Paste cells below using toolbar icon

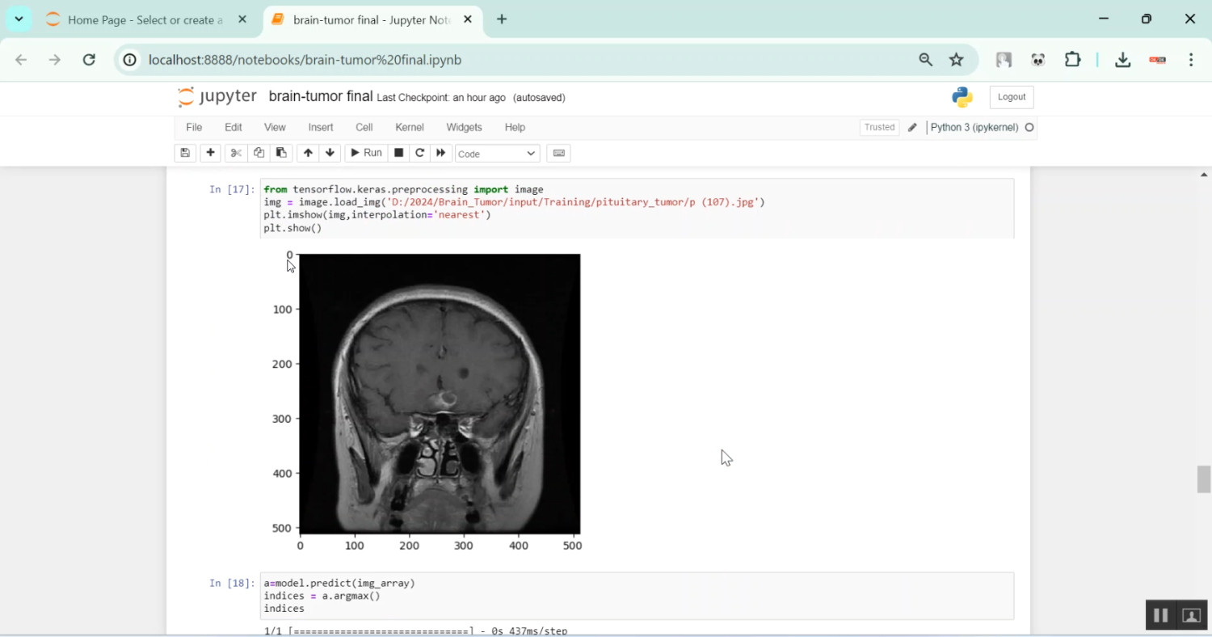(x=281, y=153)
